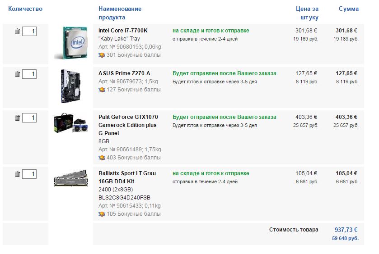
Task: Open Ballistix Sport LT Grau product link
Action: (x=127, y=177)
